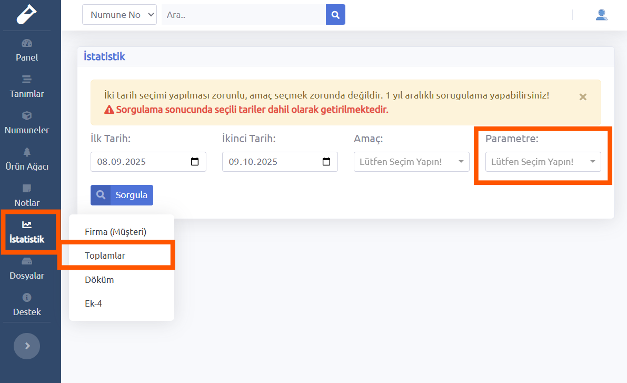This screenshot has width=627, height=383.
Task: Click the Ara search input field
Action: click(243, 15)
